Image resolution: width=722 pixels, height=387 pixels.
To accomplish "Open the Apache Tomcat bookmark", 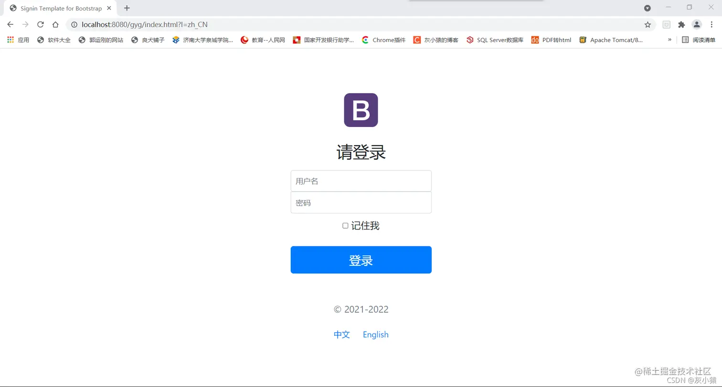I will point(611,40).
